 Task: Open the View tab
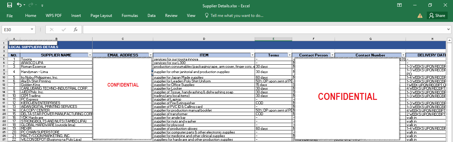191,16
